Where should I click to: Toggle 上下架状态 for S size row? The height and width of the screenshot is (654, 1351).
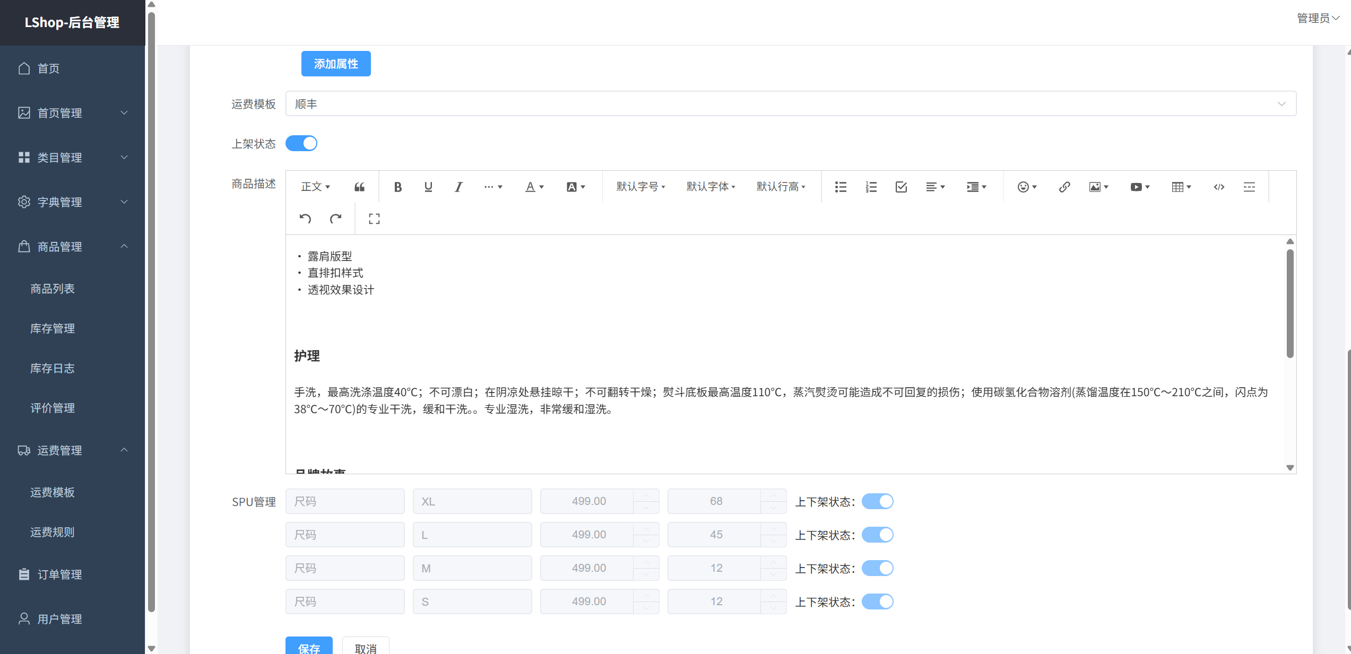click(877, 601)
